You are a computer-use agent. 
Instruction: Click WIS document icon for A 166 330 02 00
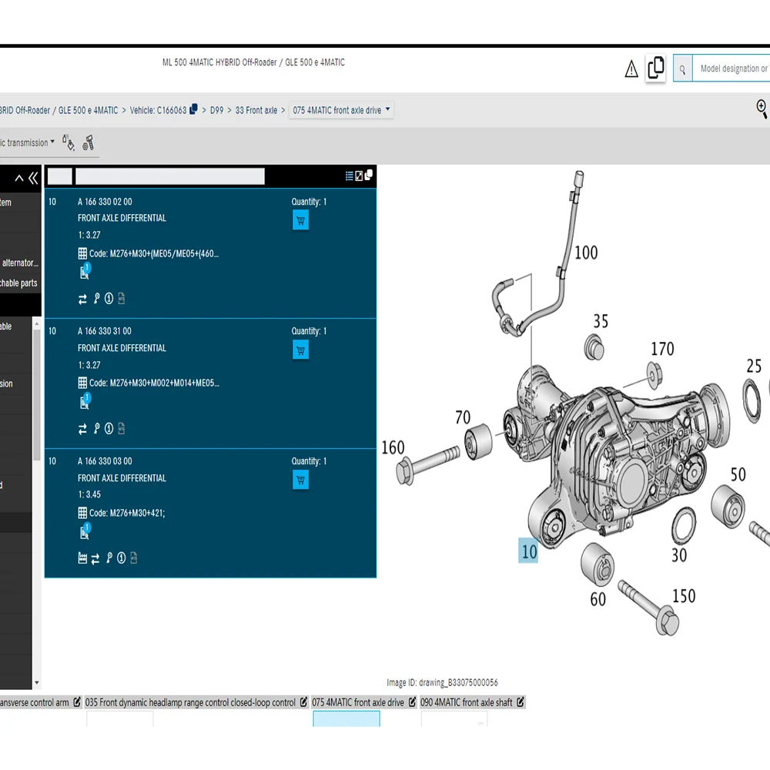coord(122,298)
